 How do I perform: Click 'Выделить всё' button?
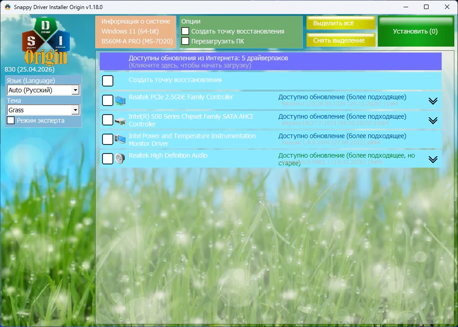(341, 23)
